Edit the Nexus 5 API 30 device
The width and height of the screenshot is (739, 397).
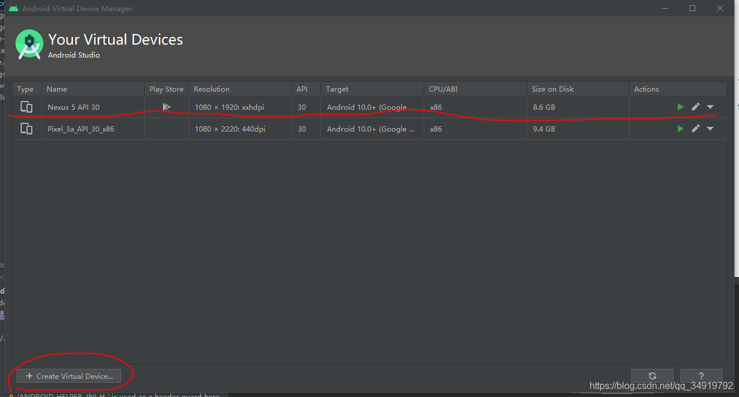point(695,107)
